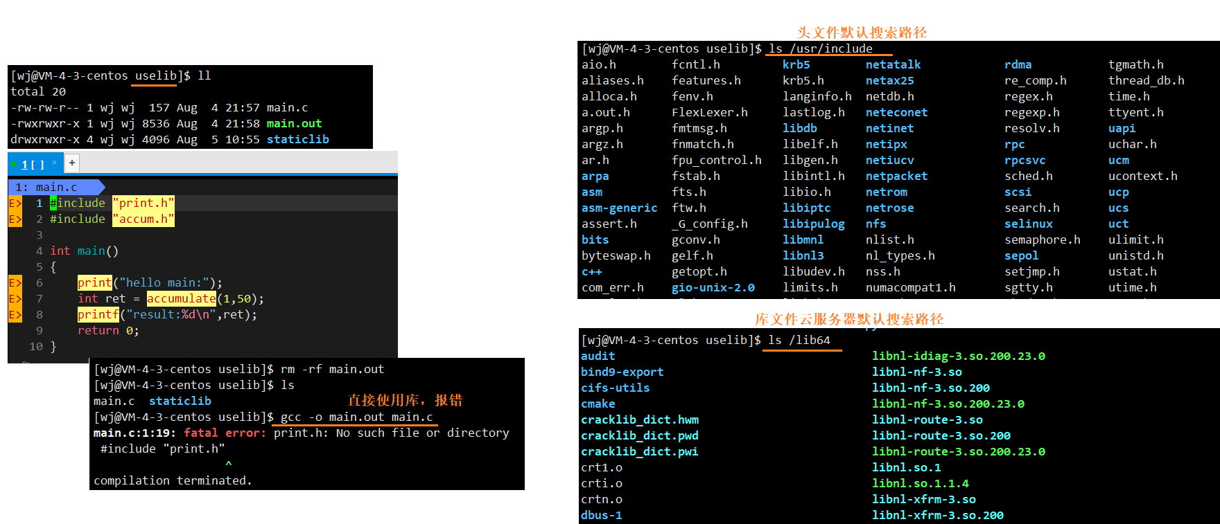Click 'int main()' on line 4
The width and height of the screenshot is (1220, 524).
click(84, 251)
